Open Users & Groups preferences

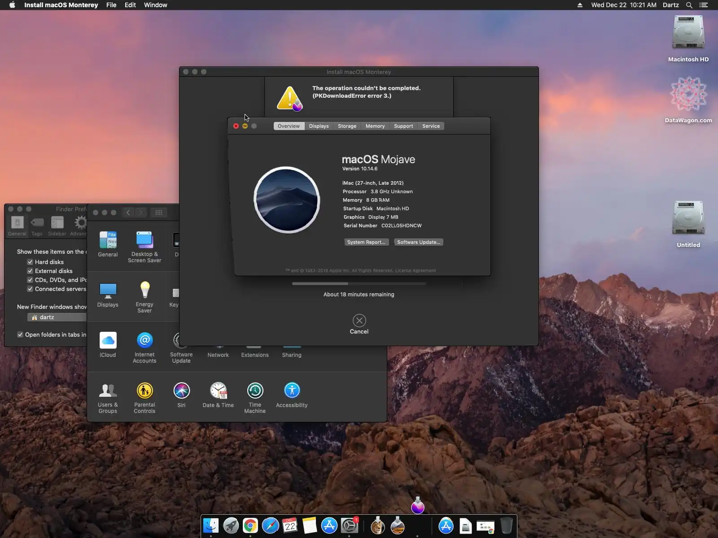coord(108,398)
